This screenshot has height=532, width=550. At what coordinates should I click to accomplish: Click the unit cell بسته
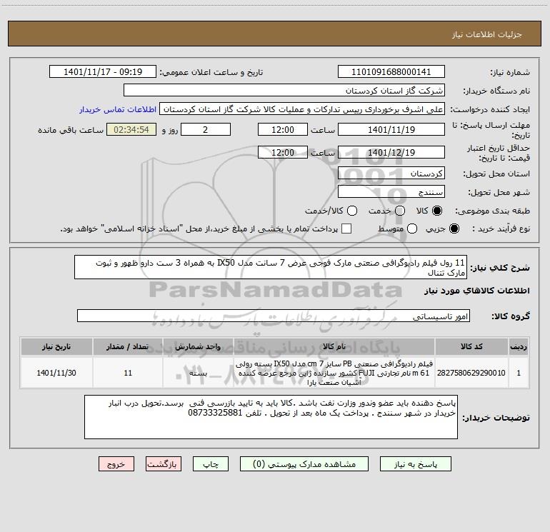pyautogui.click(x=198, y=373)
